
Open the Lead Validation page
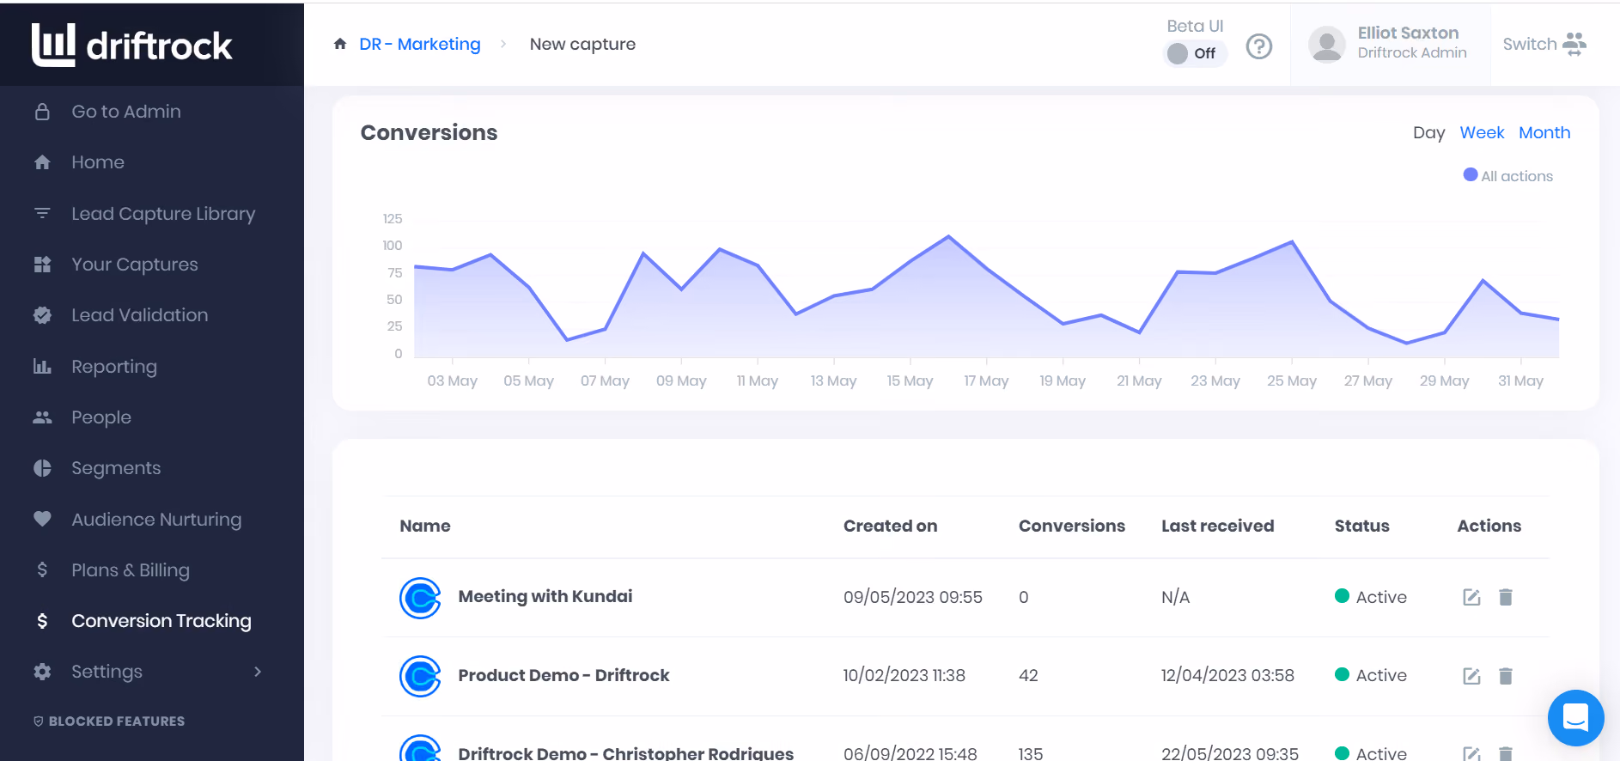[139, 315]
